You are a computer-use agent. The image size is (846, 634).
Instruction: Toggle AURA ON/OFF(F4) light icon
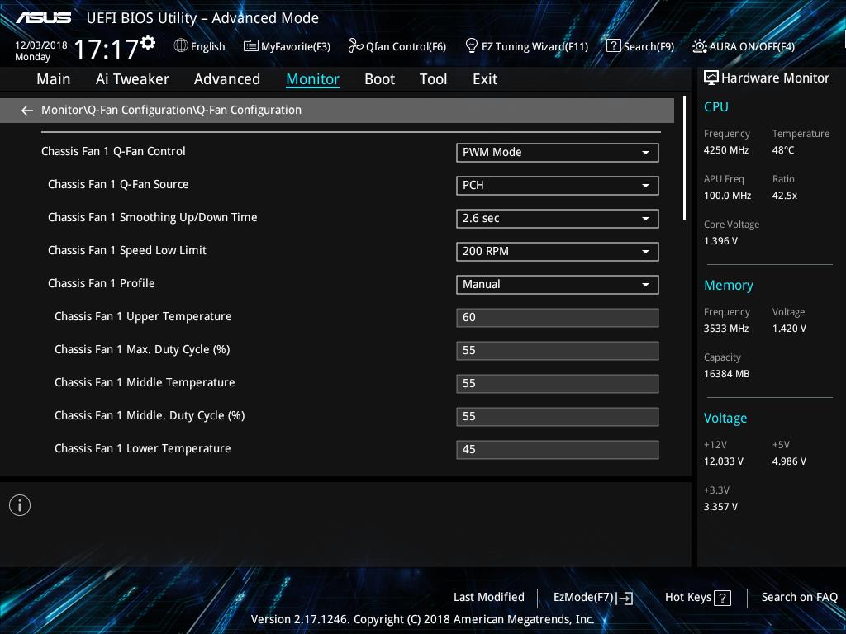coord(700,46)
